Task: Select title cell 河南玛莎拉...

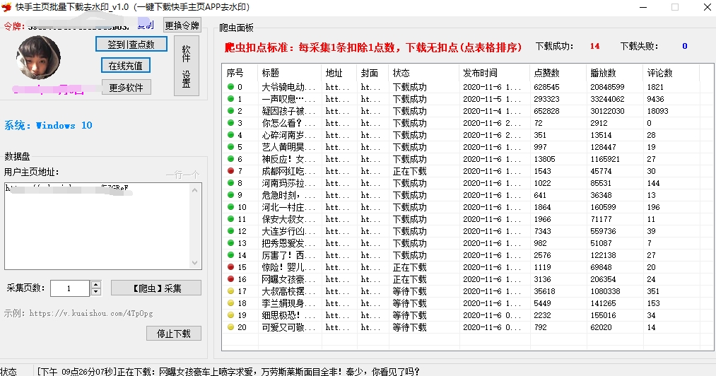Action: 288,183
